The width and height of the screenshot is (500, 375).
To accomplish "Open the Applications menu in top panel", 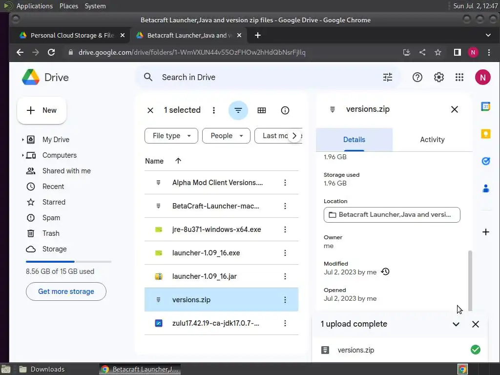I will [x=35, y=6].
